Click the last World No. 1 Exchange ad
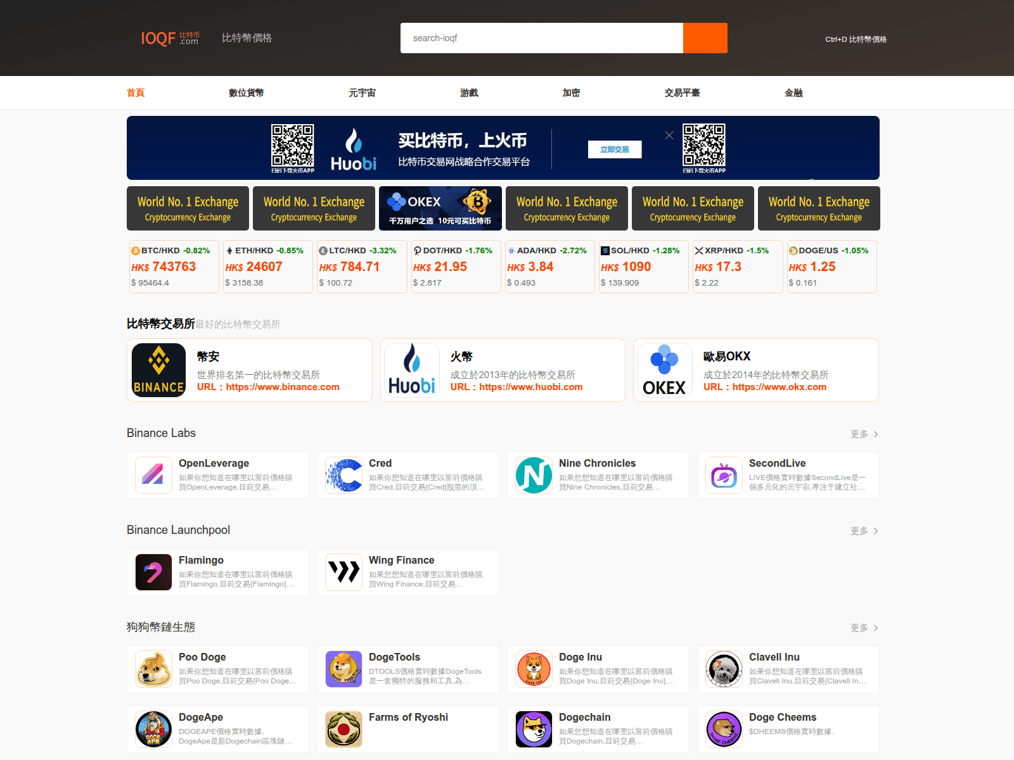Screen dimensions: 1014x760 tap(819, 208)
